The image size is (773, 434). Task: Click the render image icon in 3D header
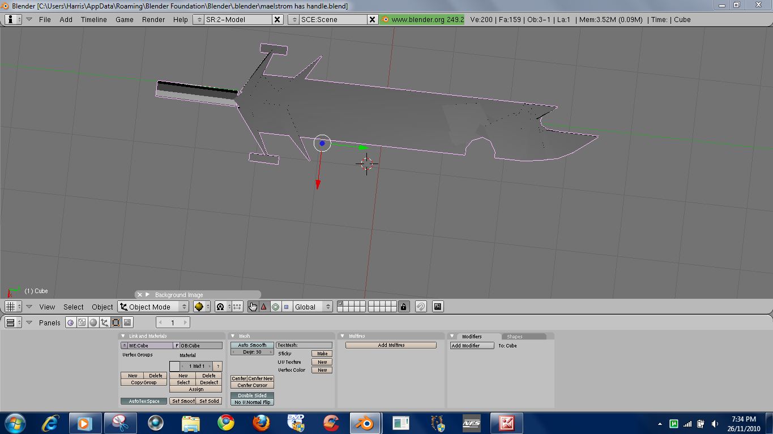[x=438, y=307]
